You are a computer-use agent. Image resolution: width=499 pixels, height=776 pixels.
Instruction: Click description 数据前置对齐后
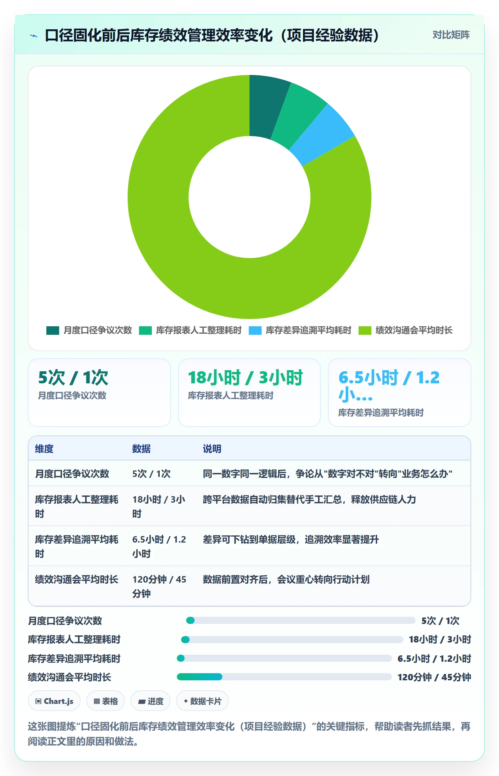[x=235, y=579]
